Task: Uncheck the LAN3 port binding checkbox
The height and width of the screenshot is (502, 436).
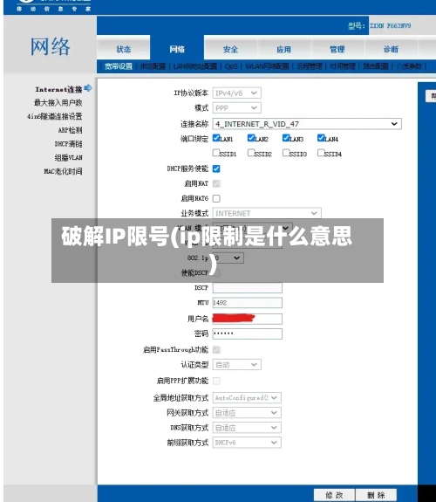Action: (x=286, y=138)
